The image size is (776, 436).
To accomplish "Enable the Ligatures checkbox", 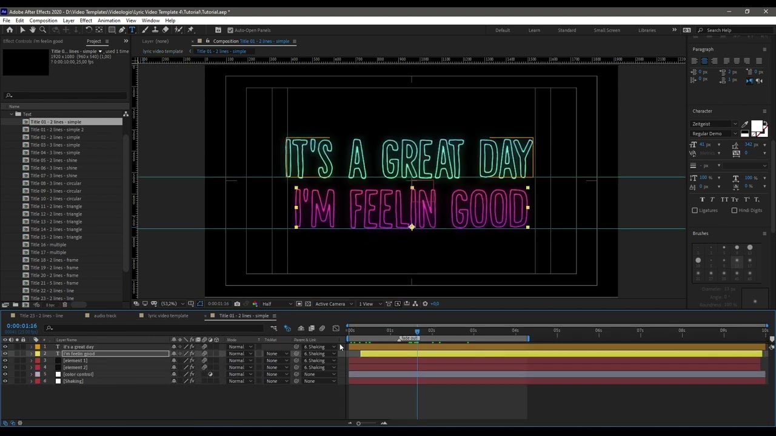I will [x=695, y=210].
